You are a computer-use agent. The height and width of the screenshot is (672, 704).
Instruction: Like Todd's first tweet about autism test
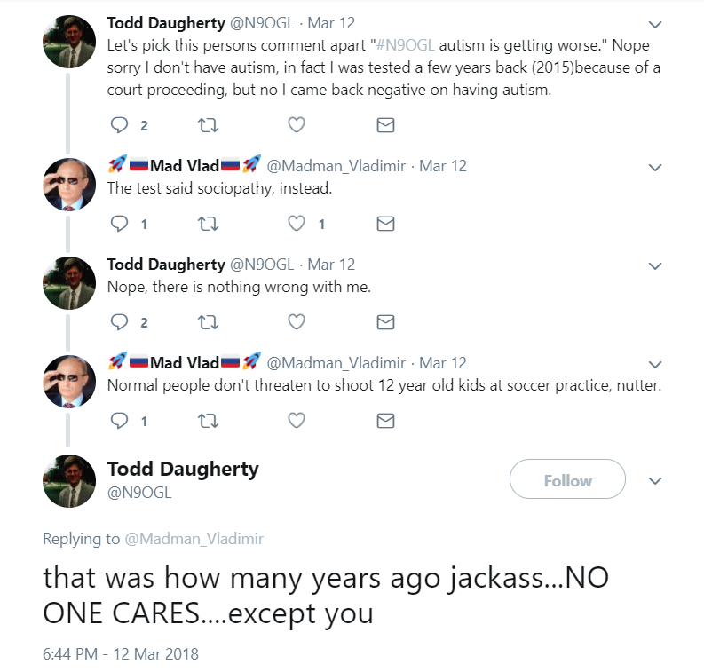coord(297,125)
